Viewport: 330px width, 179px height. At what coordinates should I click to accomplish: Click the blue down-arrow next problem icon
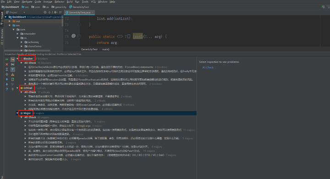7,84
